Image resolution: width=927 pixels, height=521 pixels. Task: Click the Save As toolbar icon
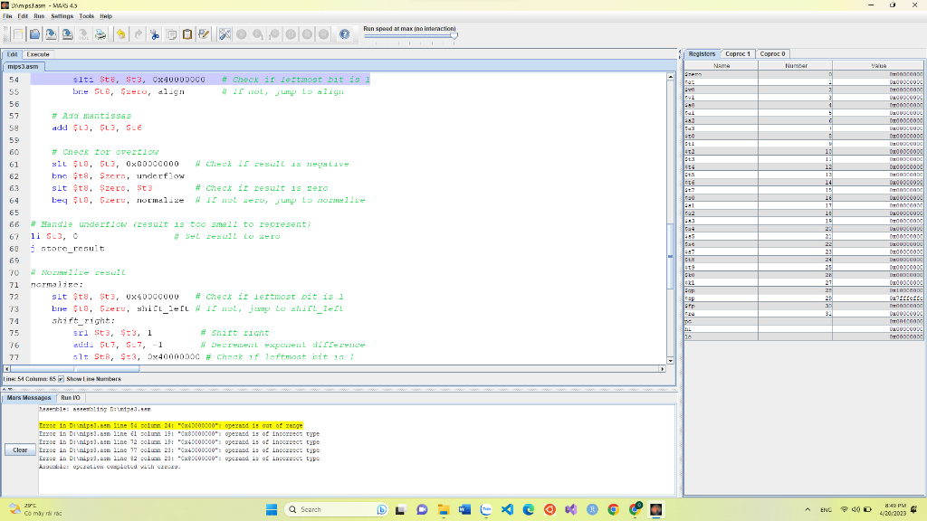click(x=67, y=34)
